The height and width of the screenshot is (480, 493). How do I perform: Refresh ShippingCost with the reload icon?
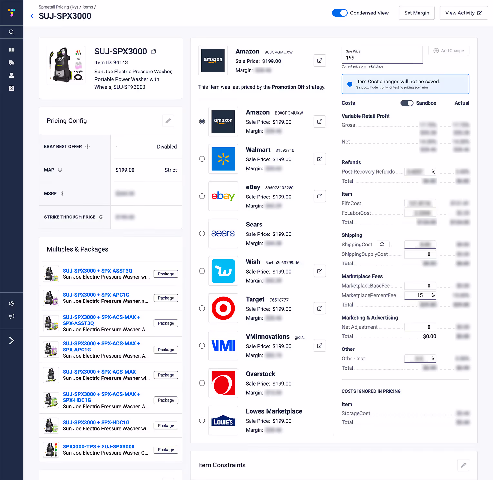pos(382,245)
